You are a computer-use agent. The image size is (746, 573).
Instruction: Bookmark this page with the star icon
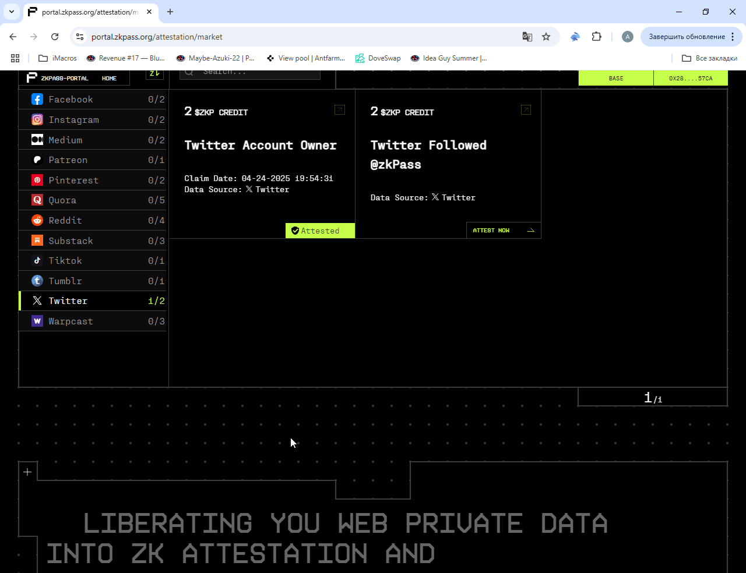pyautogui.click(x=546, y=37)
